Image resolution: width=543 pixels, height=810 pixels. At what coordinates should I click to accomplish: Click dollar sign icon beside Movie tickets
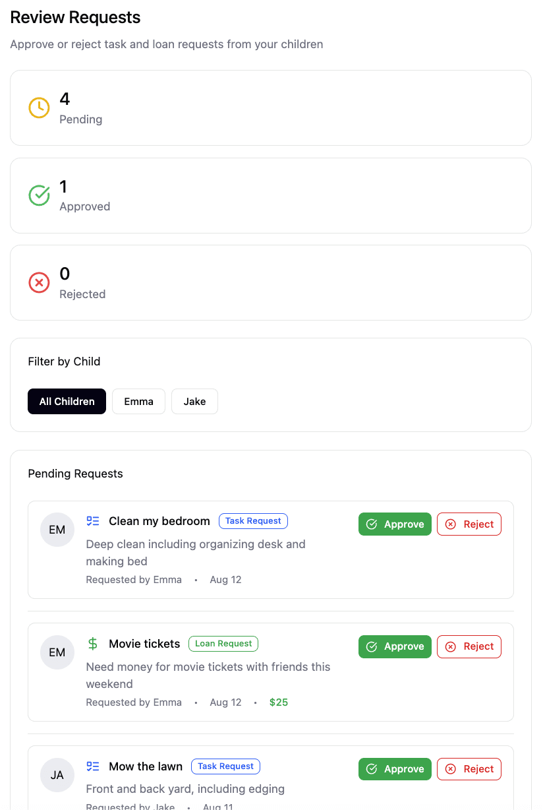pyautogui.click(x=93, y=644)
